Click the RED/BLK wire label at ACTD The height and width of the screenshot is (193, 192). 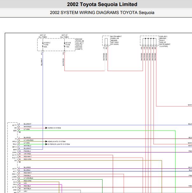(27, 186)
